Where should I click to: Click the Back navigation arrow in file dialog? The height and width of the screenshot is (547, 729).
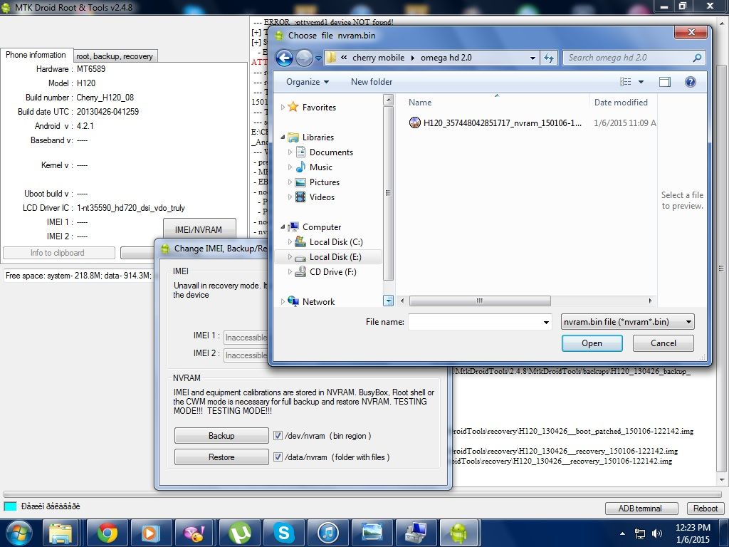point(284,58)
